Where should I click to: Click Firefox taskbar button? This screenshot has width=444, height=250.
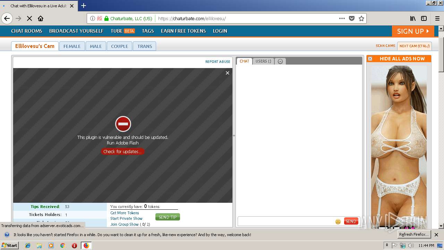[86, 245]
